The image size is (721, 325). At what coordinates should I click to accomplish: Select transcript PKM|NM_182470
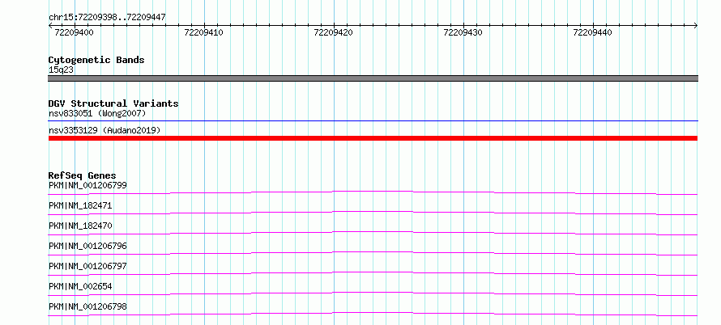coord(80,226)
